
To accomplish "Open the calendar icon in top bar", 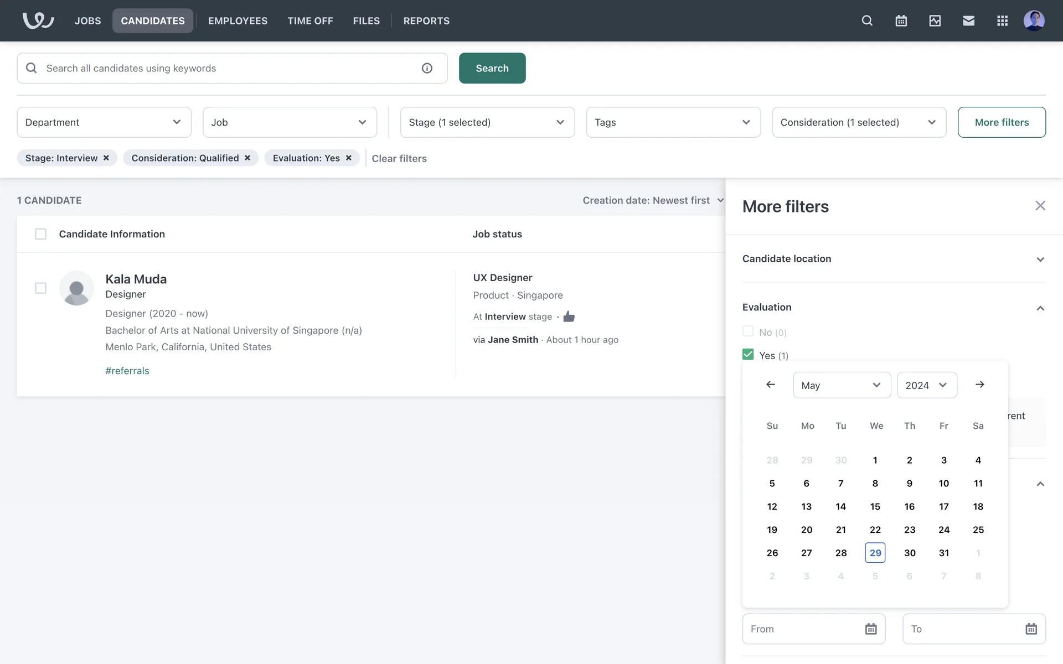I will [x=901, y=21].
